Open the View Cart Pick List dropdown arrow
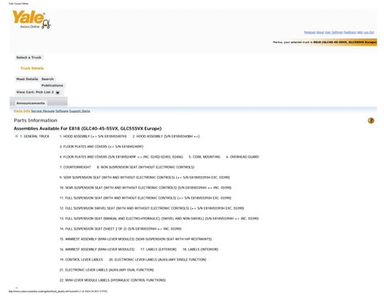The width and height of the screenshot is (384, 297). coord(58,92)
